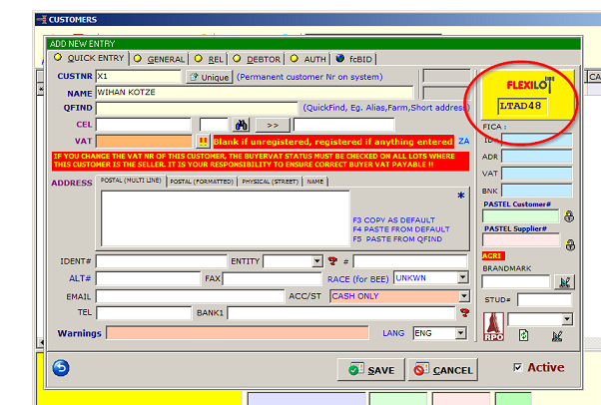Click the red RPO logo icon
The width and height of the screenshot is (601, 405).
point(492,324)
